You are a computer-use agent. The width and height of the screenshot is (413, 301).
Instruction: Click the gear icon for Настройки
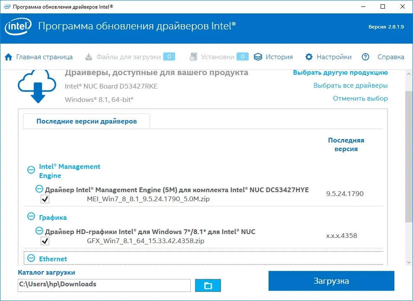[x=309, y=57]
